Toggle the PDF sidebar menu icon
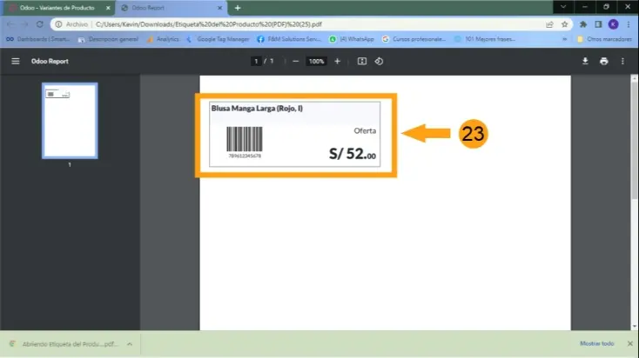The height and width of the screenshot is (358, 639). click(x=15, y=62)
